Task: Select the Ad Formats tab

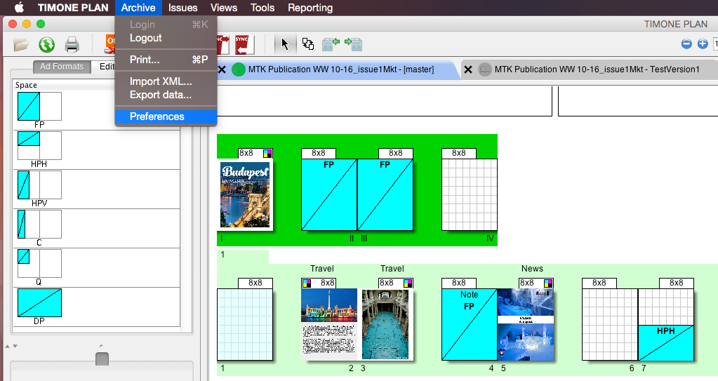Action: pos(62,67)
